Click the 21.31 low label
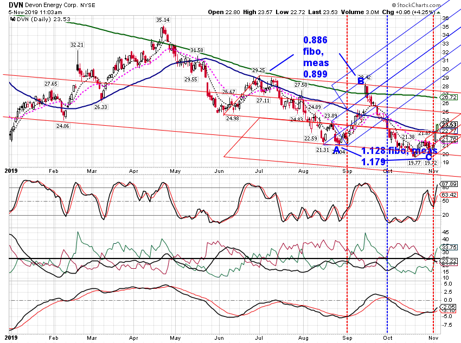Image resolution: width=461 pixels, height=343 pixels. click(x=323, y=150)
